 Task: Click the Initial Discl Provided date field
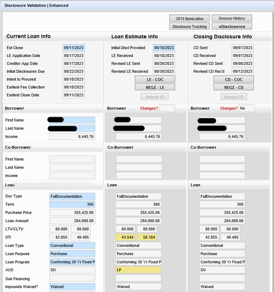[x=164, y=48]
